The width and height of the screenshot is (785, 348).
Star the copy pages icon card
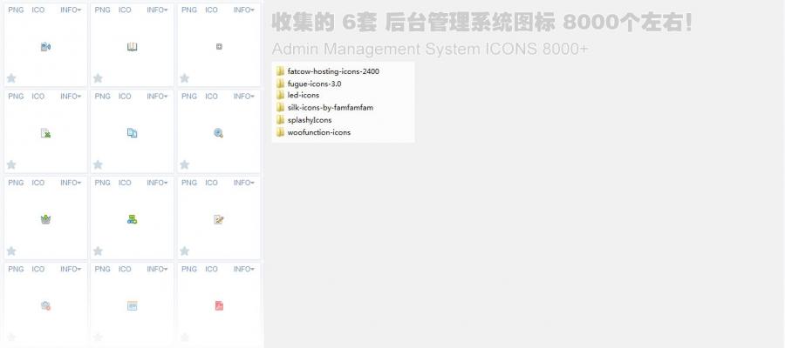(98, 164)
